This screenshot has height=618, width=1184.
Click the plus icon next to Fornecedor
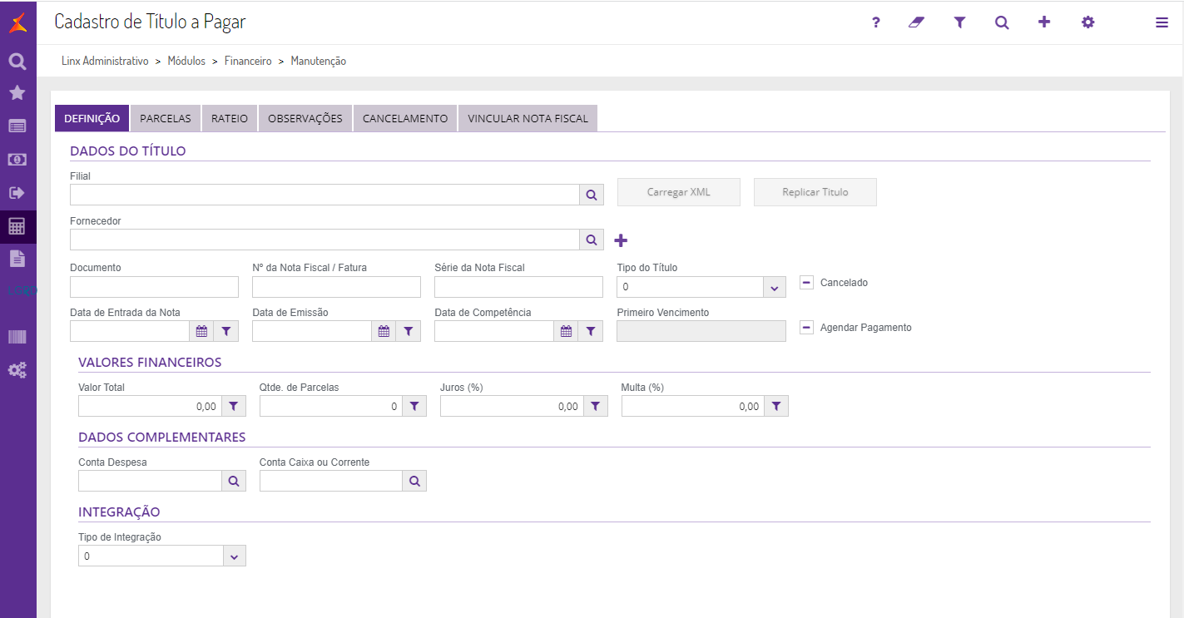[621, 240]
